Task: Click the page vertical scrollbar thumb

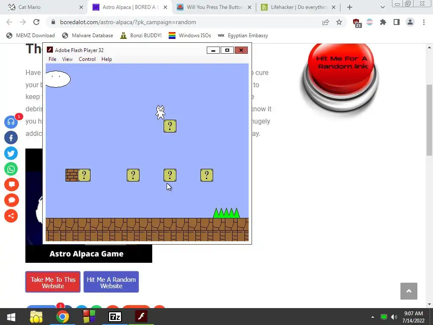Action: pyautogui.click(x=430, y=120)
